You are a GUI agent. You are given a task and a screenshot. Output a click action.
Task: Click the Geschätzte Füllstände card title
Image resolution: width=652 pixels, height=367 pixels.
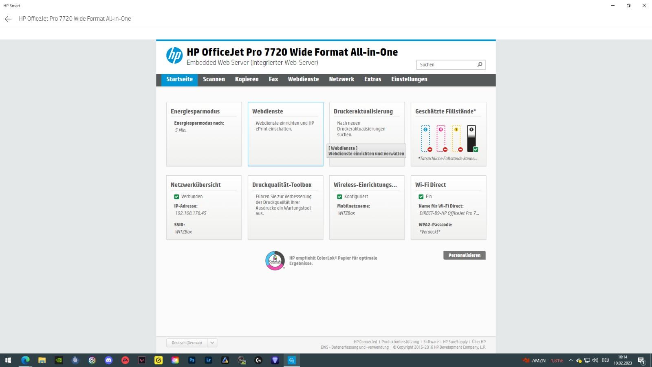point(445,111)
